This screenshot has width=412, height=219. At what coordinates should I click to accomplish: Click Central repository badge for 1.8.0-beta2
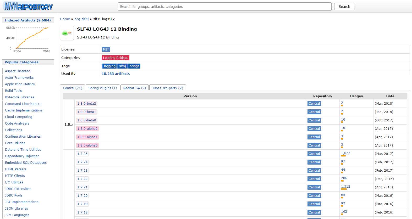tap(314, 104)
